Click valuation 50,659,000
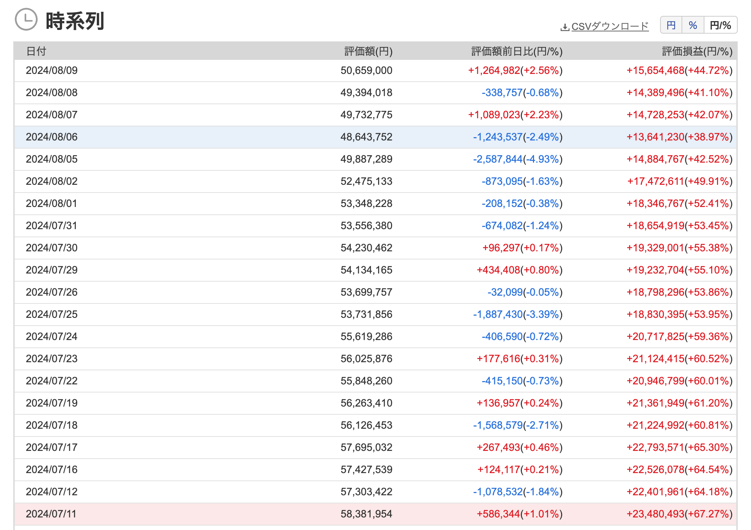Image resolution: width=751 pixels, height=530 pixels. coord(366,70)
